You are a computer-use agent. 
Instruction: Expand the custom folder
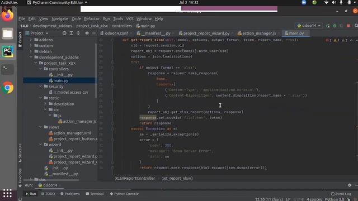[x=31, y=46]
